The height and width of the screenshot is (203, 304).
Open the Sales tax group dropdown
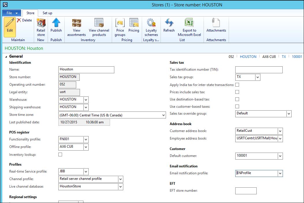258,77
